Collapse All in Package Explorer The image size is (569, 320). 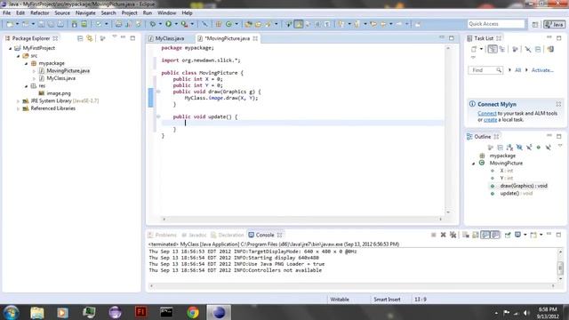tap(80, 38)
